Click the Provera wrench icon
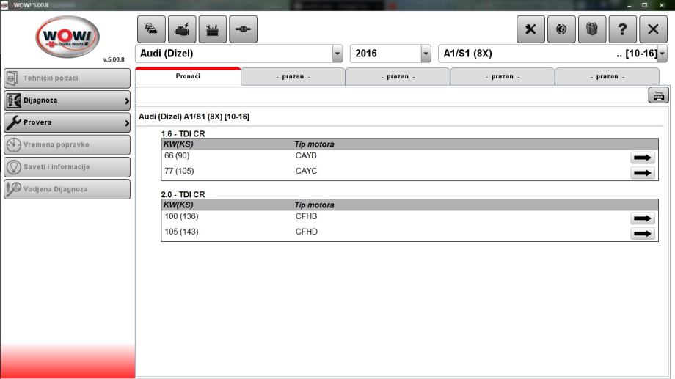Viewport: 675px width, 379px height. (13, 122)
